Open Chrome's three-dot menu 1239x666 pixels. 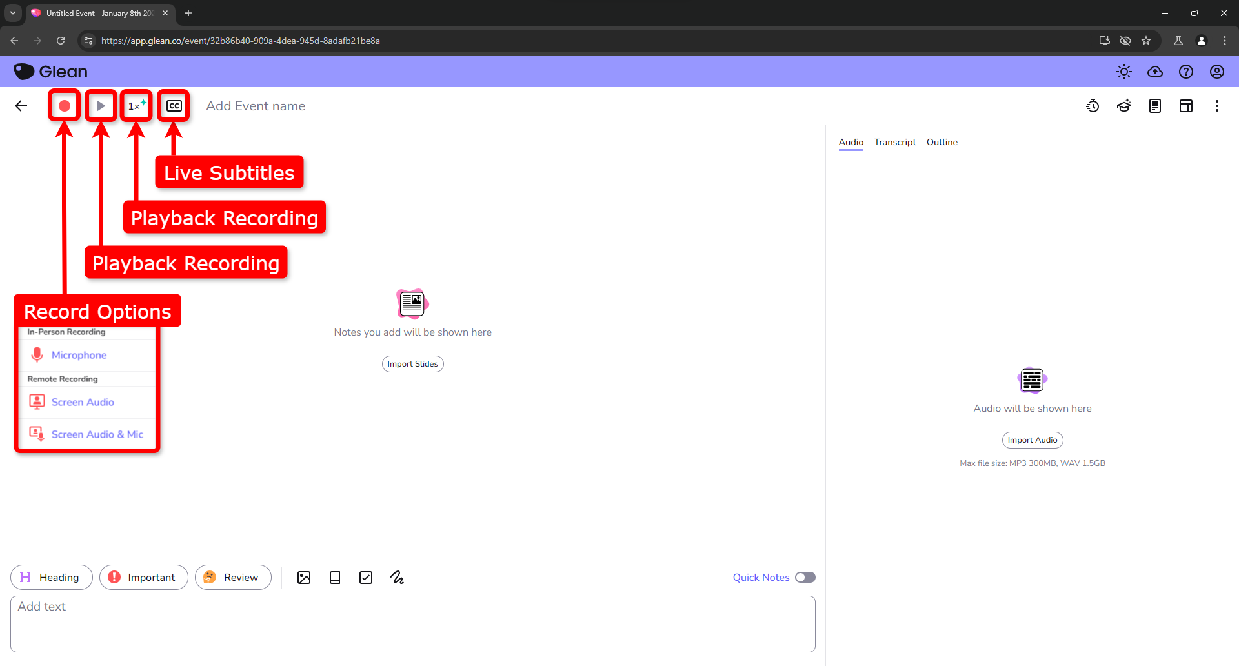[x=1225, y=41]
